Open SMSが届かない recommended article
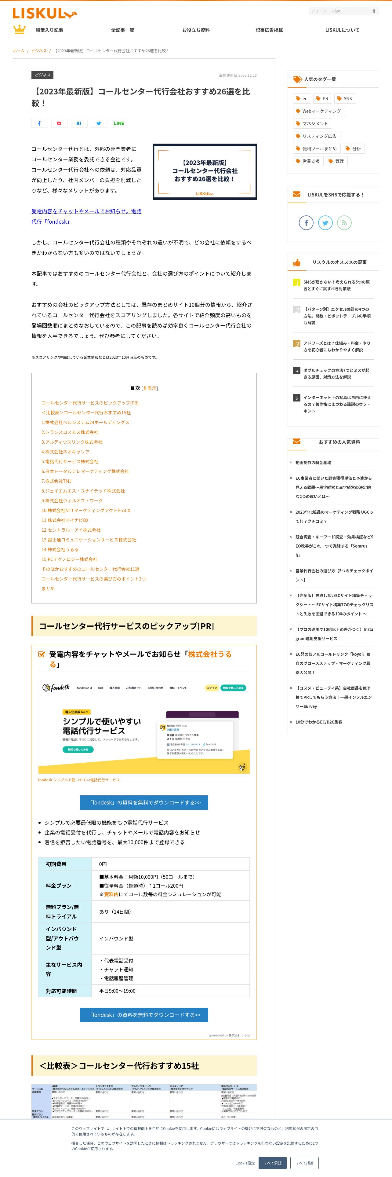Viewport: 392px width, 1177px height. 337,286
